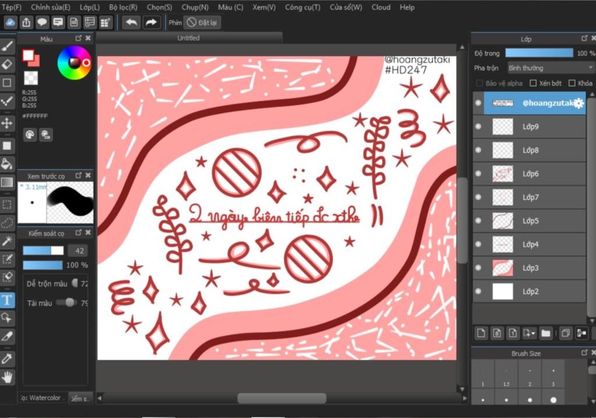Open the Cửa sổ(W) menu
The image size is (596, 418).
[346, 7]
